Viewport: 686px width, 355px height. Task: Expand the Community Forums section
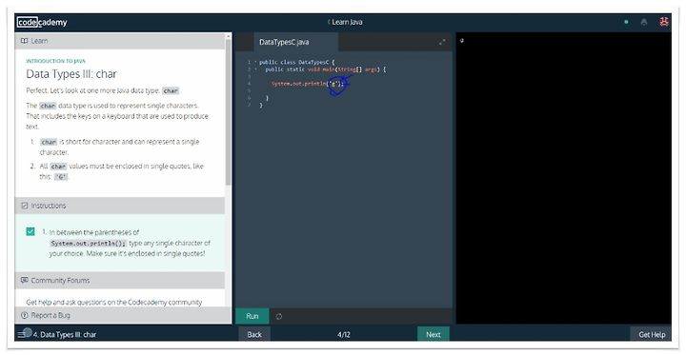(x=119, y=280)
